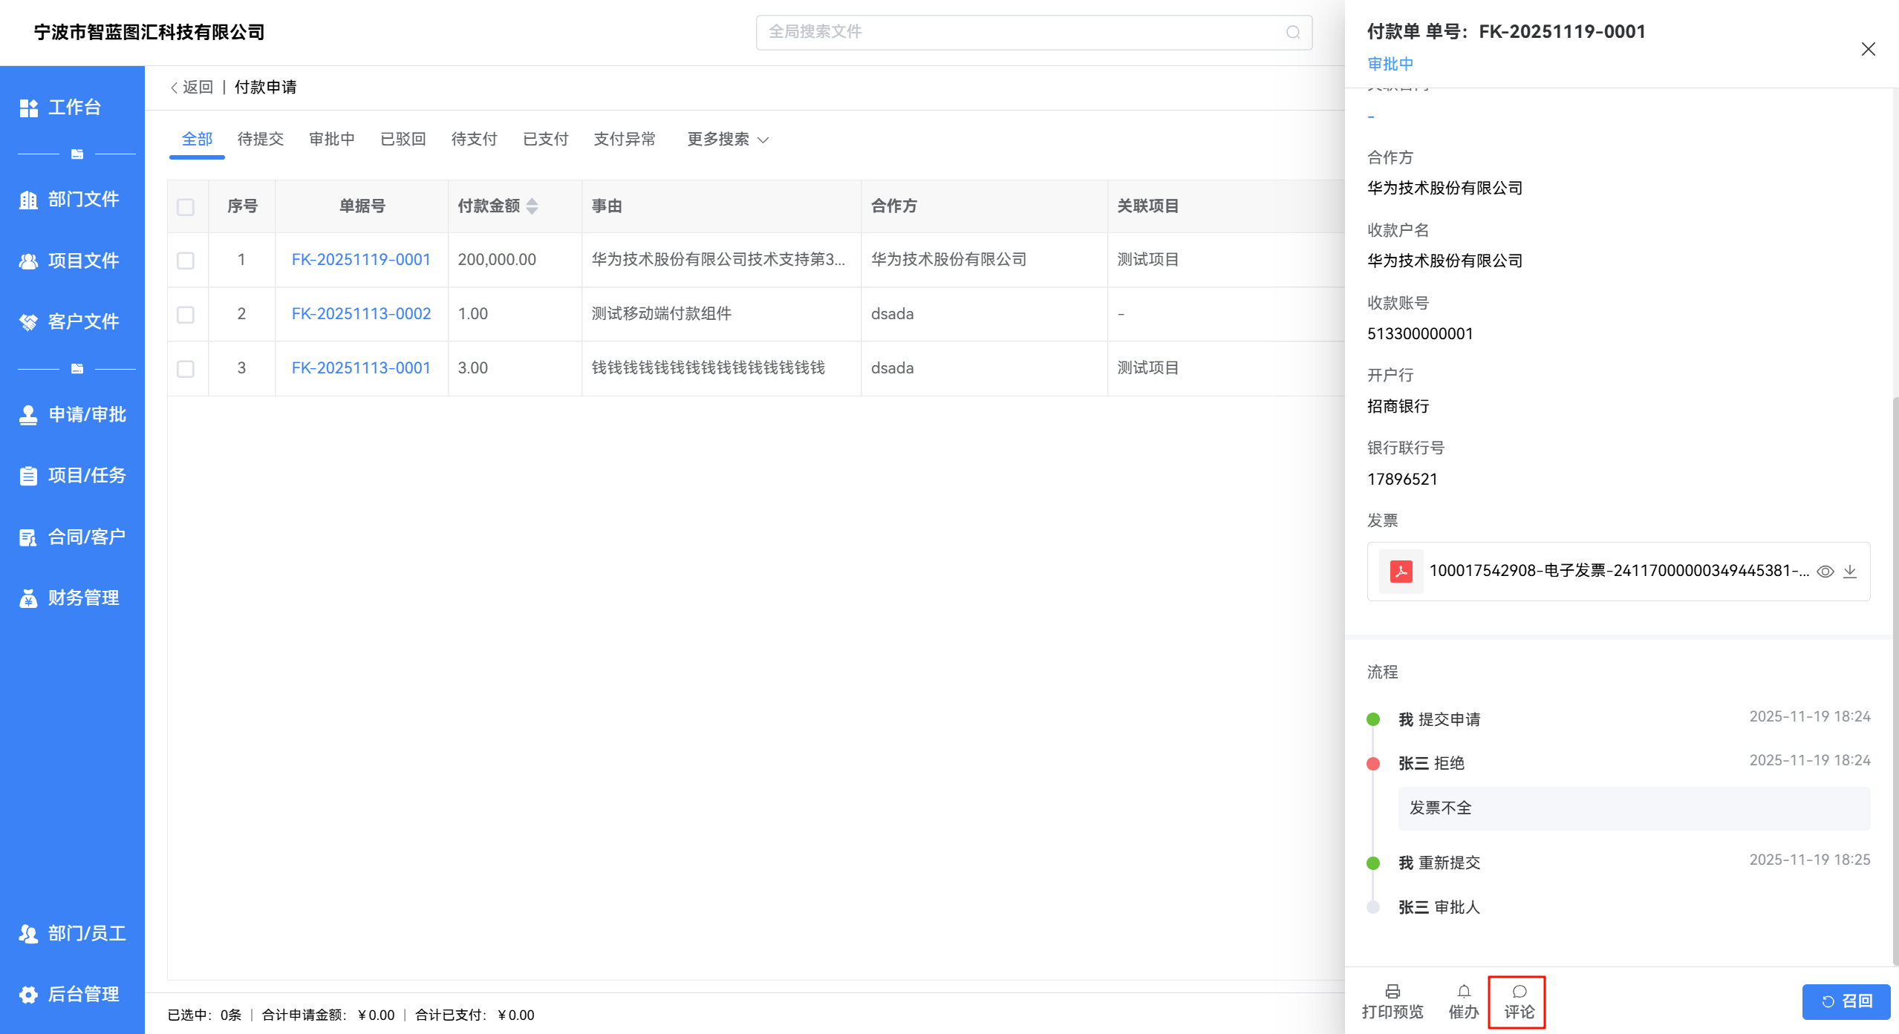Download the invoice PDF attachment
Viewport: 1899px width, 1034px height.
1850,571
